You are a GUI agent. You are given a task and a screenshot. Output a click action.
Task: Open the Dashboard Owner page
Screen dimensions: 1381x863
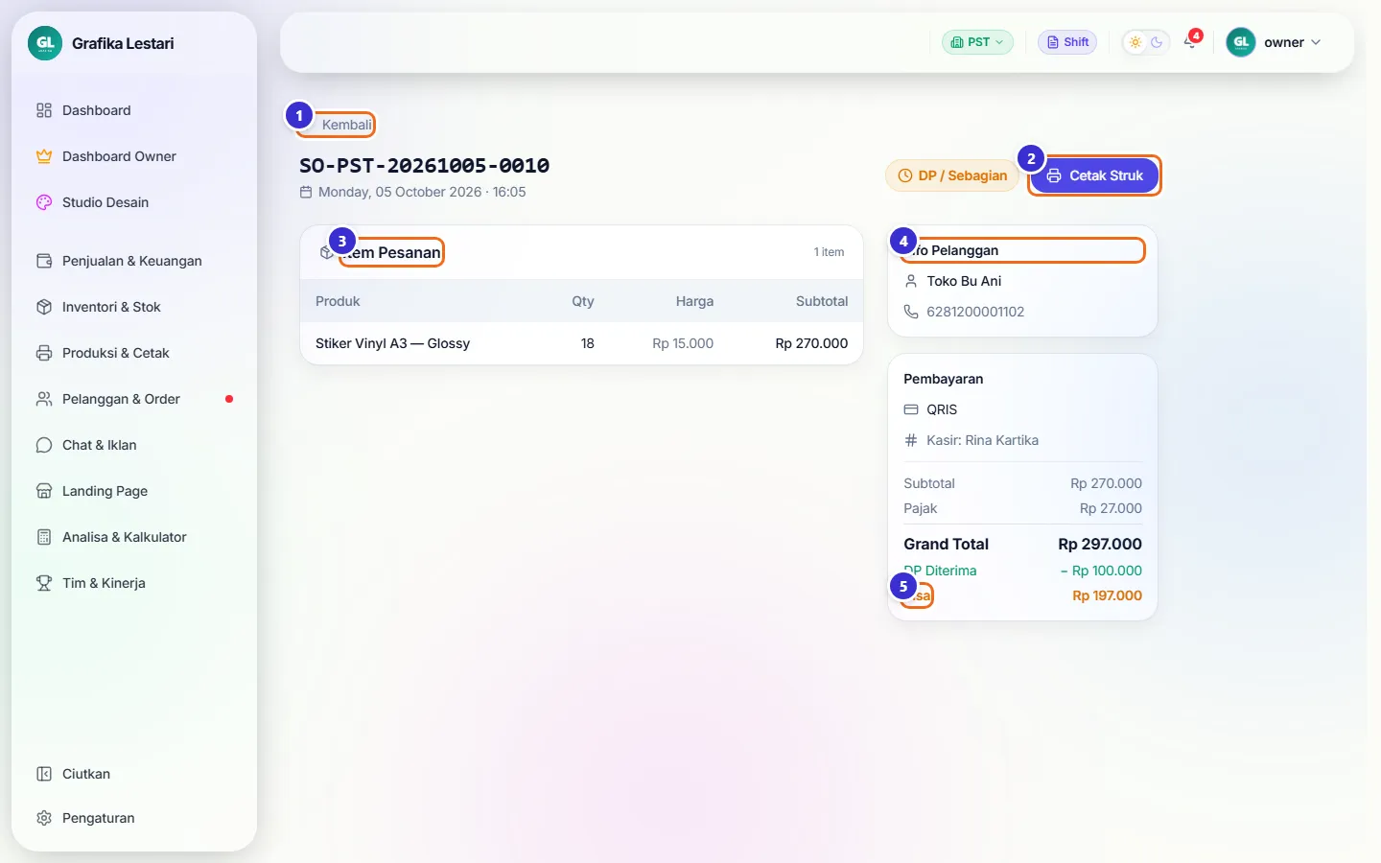tap(134, 156)
